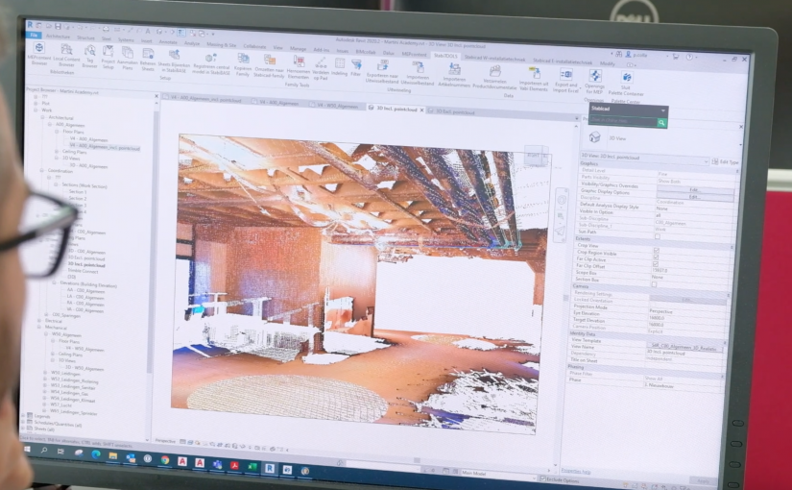Launch the Tag Browser tool

[x=89, y=56]
